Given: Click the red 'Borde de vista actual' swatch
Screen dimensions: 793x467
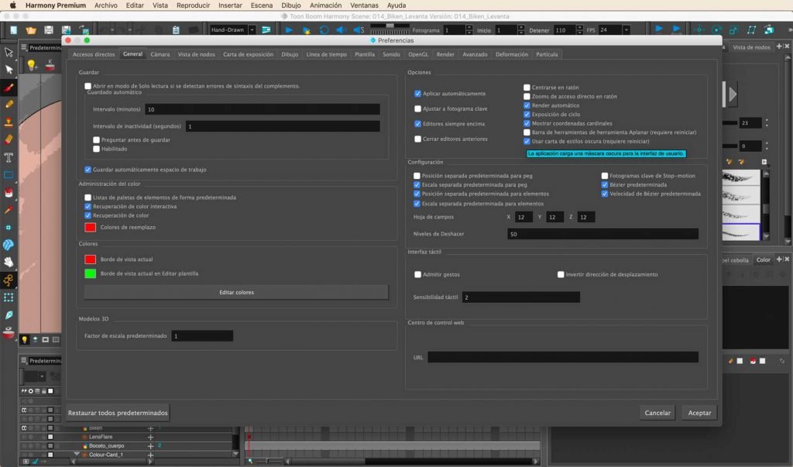Looking at the screenshot, I should 90,259.
